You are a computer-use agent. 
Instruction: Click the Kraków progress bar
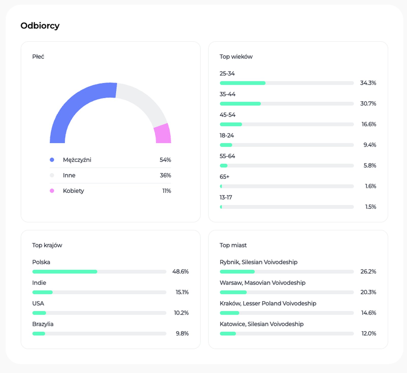[287, 313]
